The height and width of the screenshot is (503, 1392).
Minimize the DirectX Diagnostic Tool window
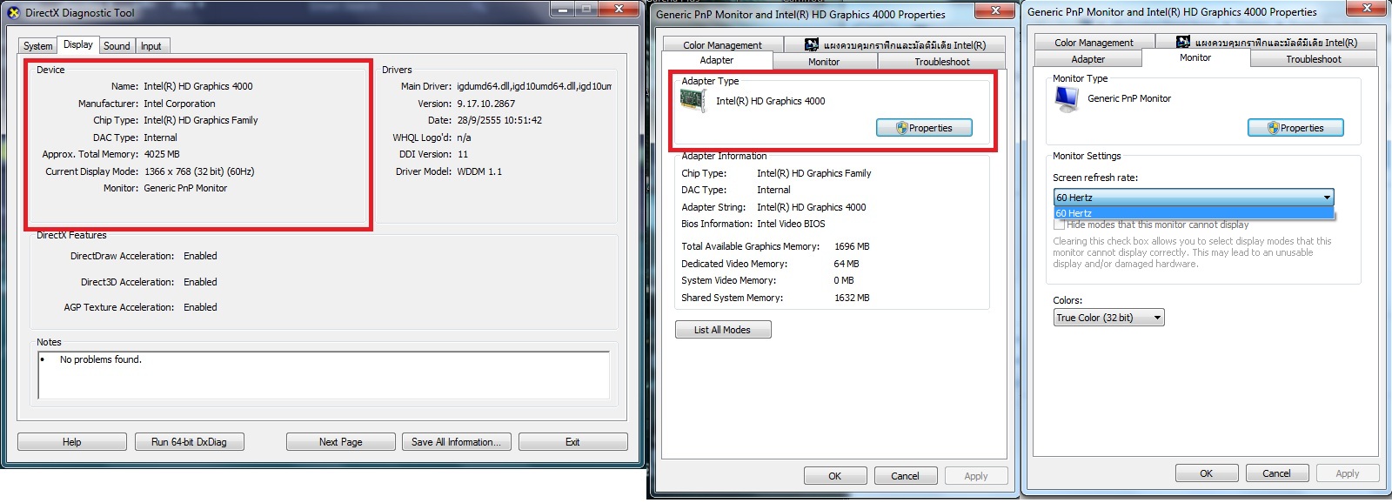[562, 10]
